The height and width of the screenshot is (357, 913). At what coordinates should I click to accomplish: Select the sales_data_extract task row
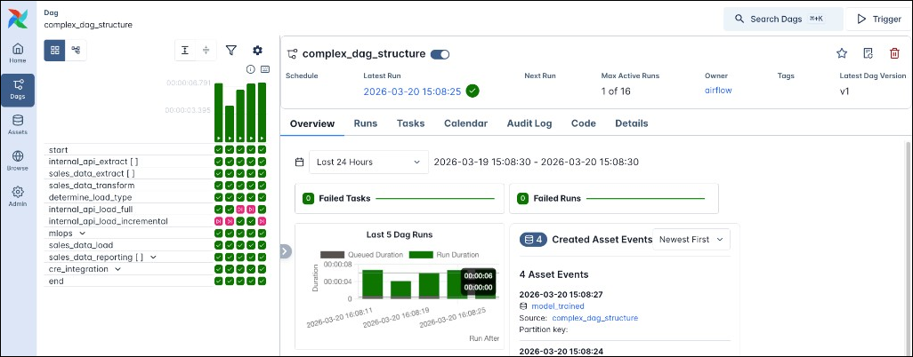tap(128, 174)
